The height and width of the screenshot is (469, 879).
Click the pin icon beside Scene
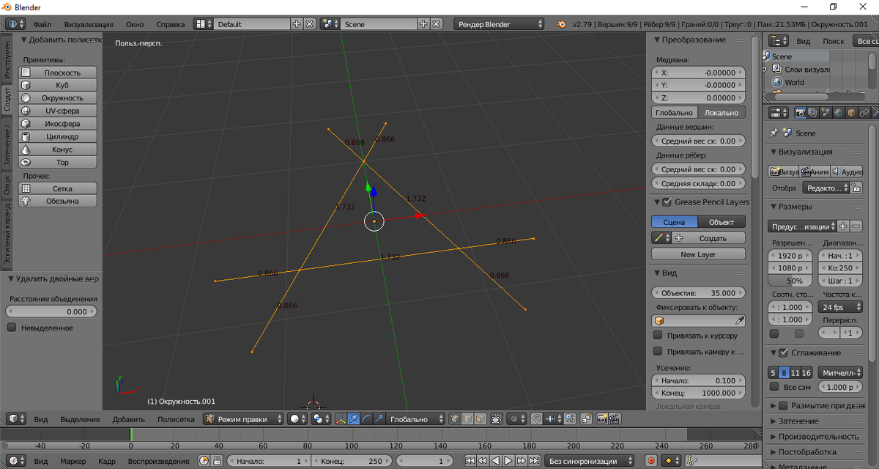click(x=774, y=133)
